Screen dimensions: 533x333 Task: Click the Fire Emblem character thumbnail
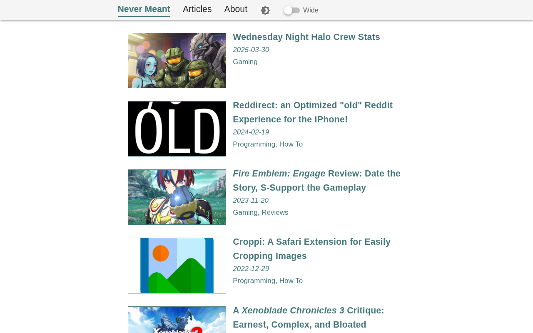177,197
